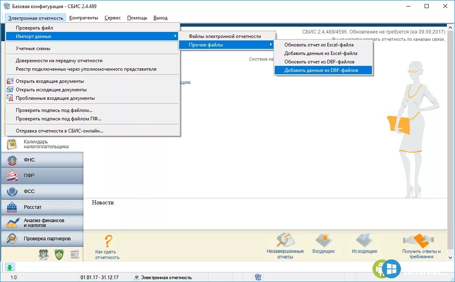This screenshot has height=282, width=455.
Task: Select Проверить подпись под файлом...
Action: click(x=92, y=110)
